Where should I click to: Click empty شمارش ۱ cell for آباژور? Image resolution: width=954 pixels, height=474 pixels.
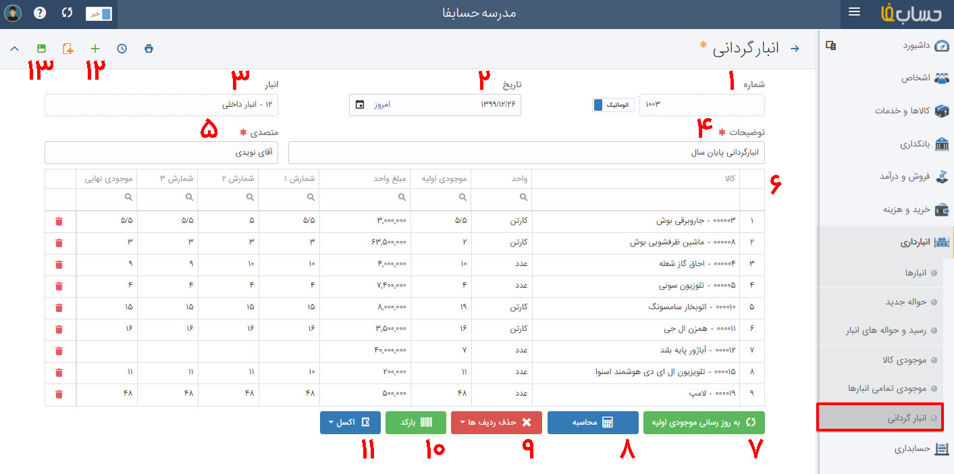[x=290, y=351]
